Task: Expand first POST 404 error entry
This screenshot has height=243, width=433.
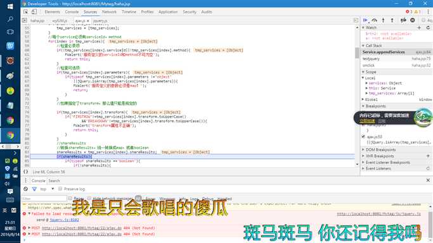Action: tap(29, 228)
